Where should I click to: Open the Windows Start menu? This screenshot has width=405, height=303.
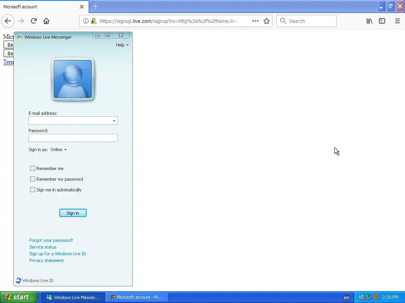(x=19, y=297)
